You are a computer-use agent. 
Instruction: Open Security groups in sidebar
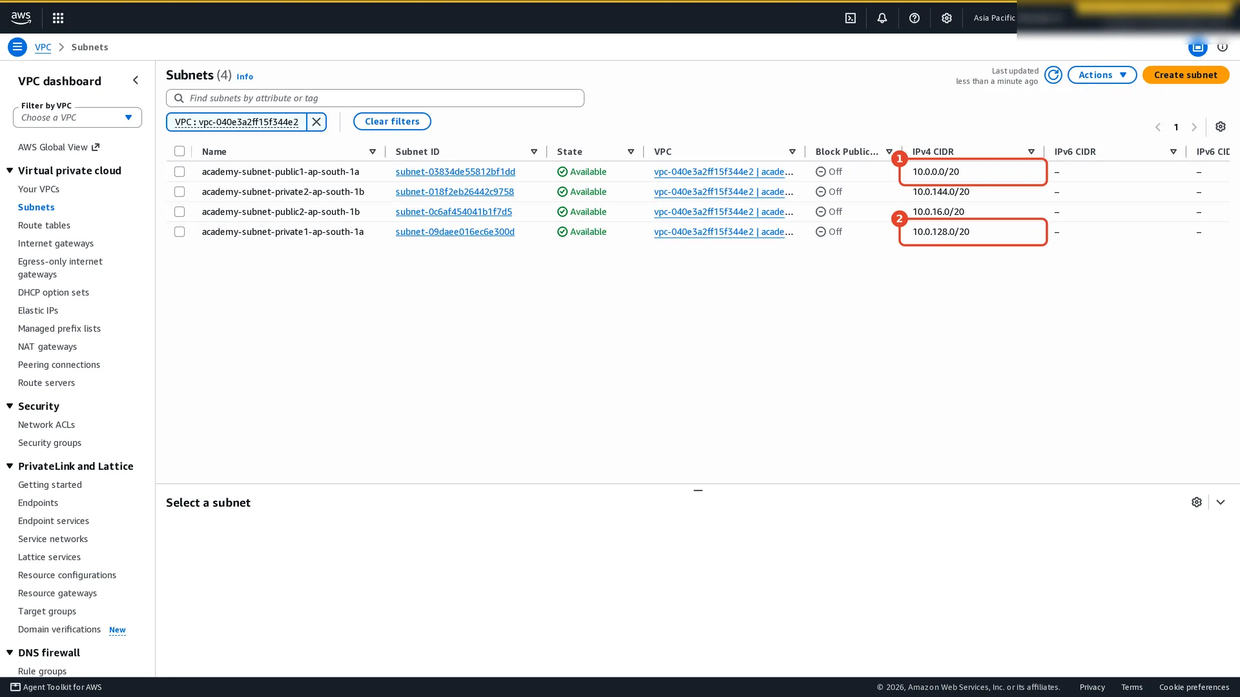coord(50,443)
